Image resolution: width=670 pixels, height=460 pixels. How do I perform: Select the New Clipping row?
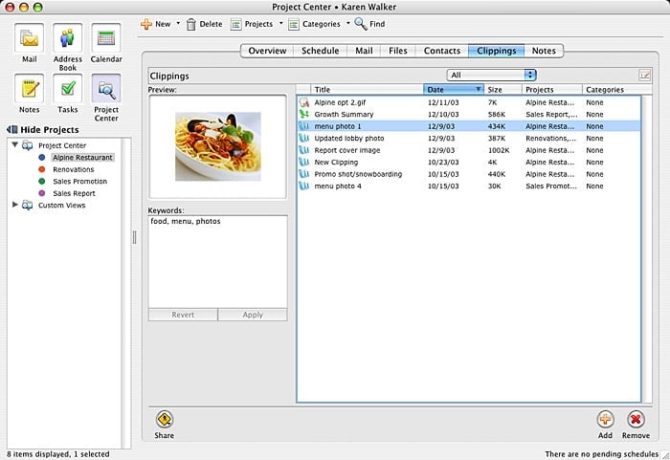469,163
